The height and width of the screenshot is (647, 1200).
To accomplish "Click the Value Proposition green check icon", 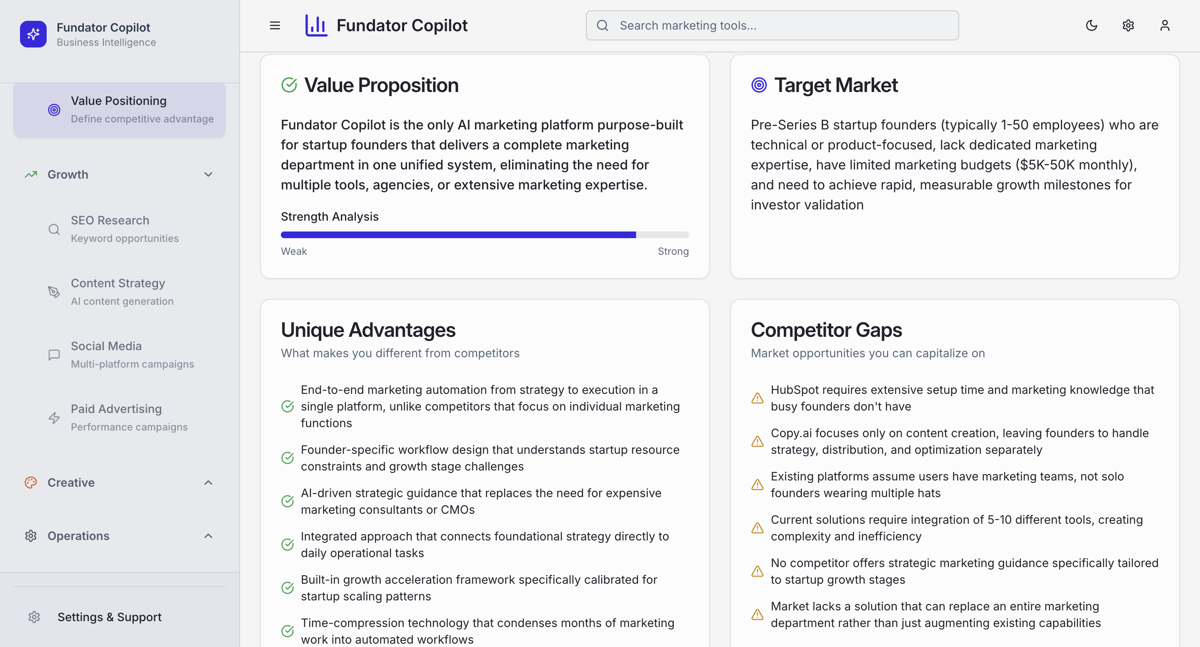I will click(x=289, y=85).
